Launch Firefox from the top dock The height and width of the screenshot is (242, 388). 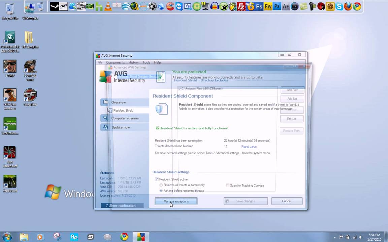[x=348, y=6]
